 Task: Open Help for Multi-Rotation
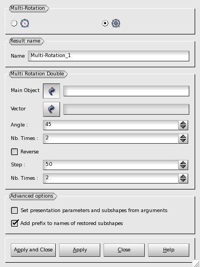tap(168, 250)
